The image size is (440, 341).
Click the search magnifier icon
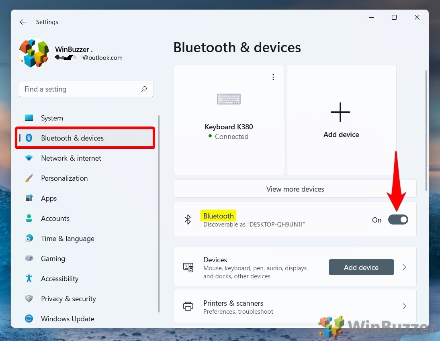(144, 89)
